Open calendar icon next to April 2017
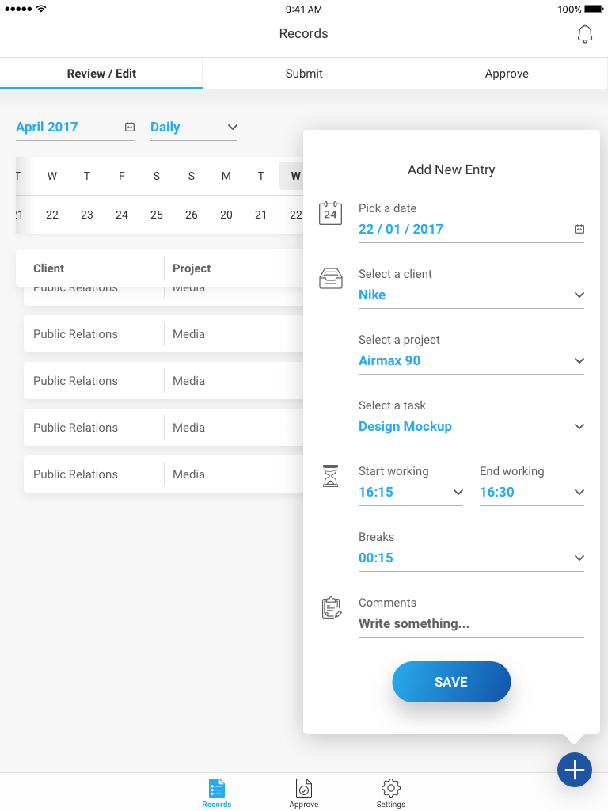 (130, 127)
